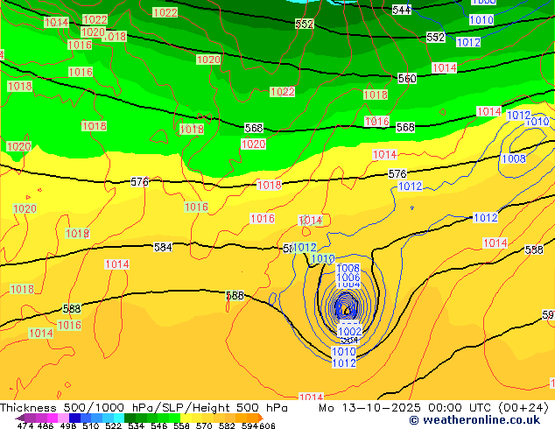Click the black 544 height contour label
Screen dimensions: 555x429
[402, 10]
